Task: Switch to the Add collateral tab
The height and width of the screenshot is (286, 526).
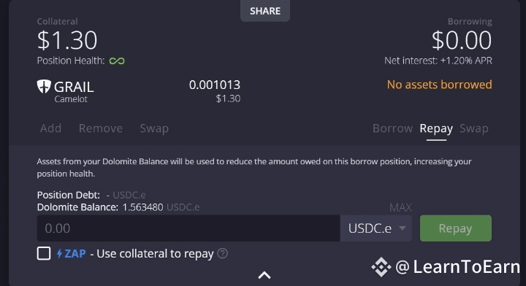Action: coord(50,128)
